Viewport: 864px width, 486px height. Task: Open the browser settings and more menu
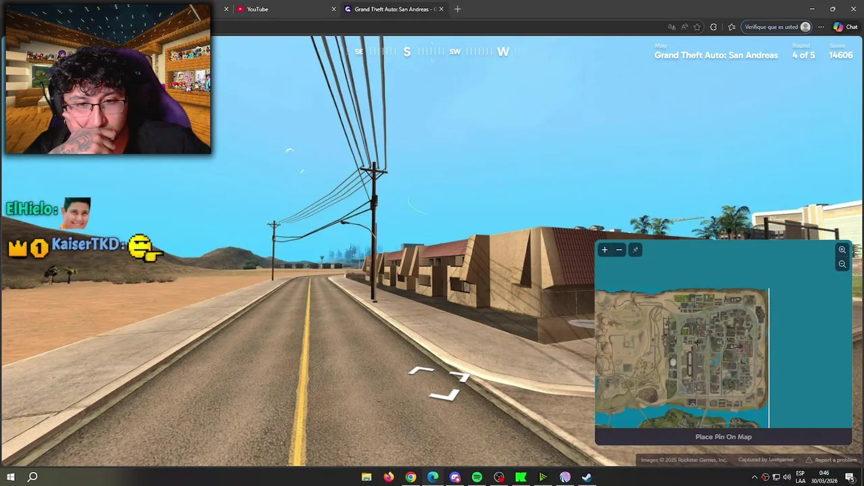click(x=821, y=27)
